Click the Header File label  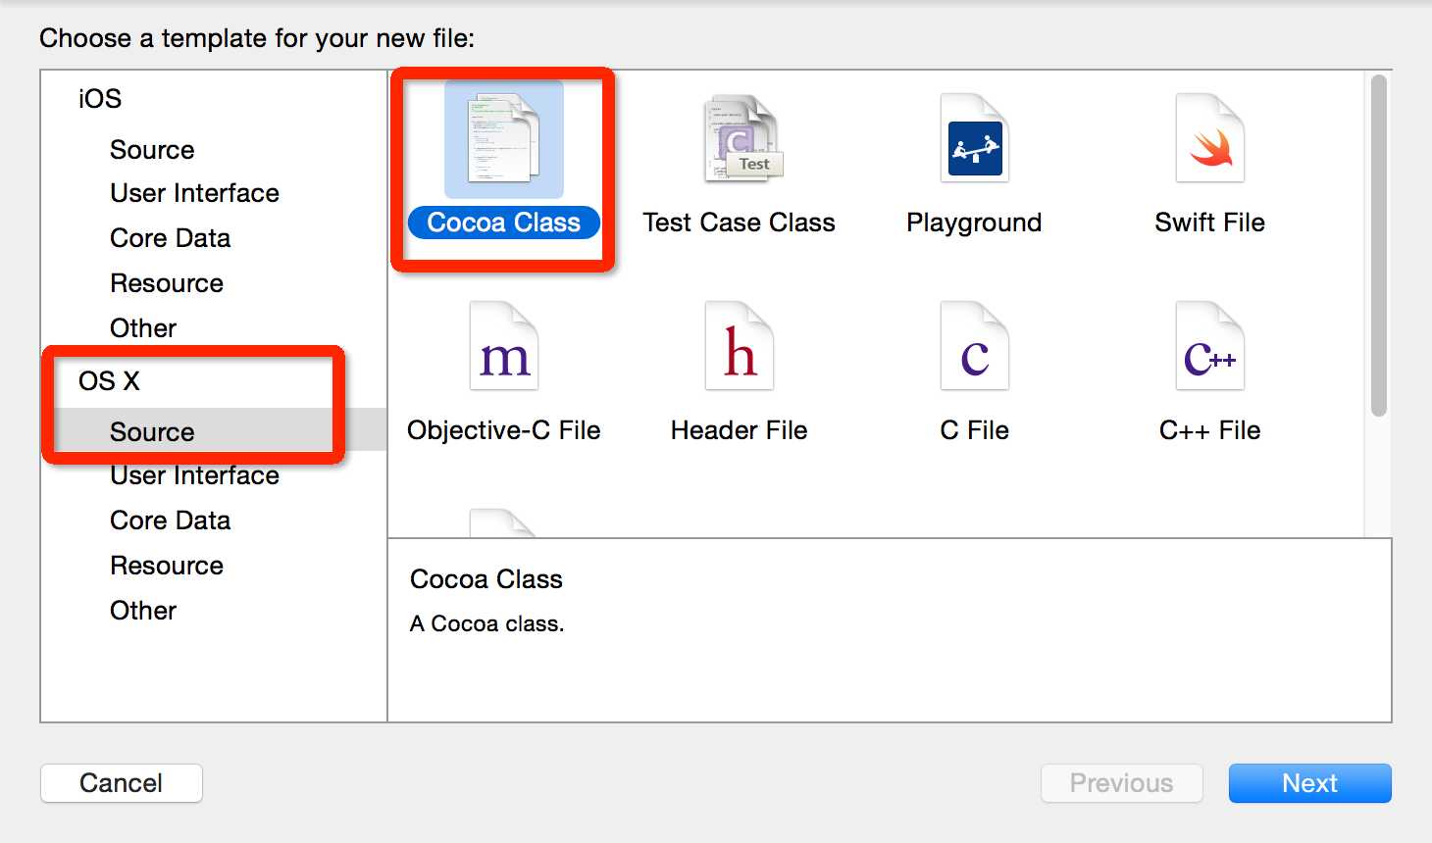(740, 430)
